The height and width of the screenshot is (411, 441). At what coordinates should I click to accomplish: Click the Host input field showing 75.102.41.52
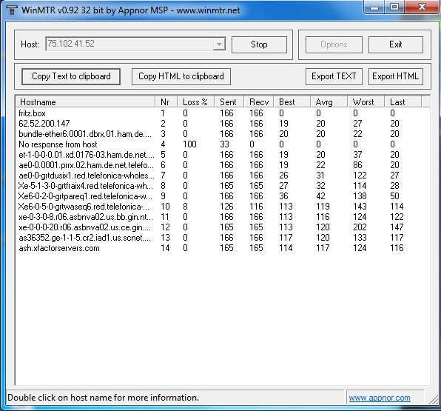coord(129,44)
